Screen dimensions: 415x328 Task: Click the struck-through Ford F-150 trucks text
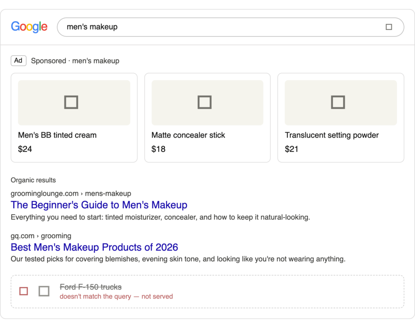90,287
